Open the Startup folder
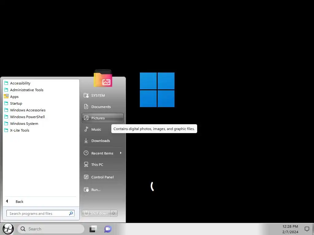The height and width of the screenshot is (235, 314). (x=41, y=103)
